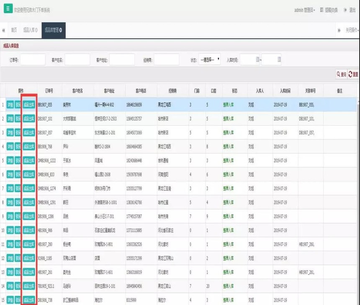Viewport: 360px width, 305px height.
Task: Select phone number cell 18646156659
Action: click(x=134, y=105)
